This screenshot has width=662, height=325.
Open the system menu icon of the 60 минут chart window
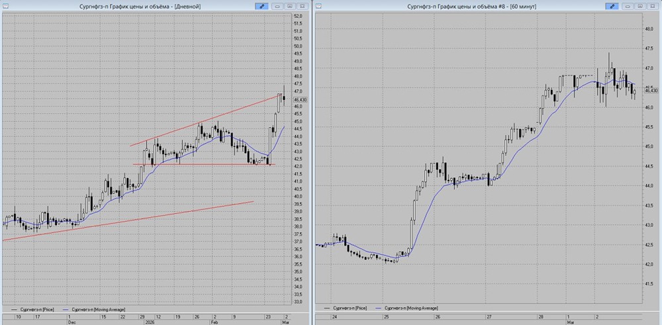coord(319,6)
